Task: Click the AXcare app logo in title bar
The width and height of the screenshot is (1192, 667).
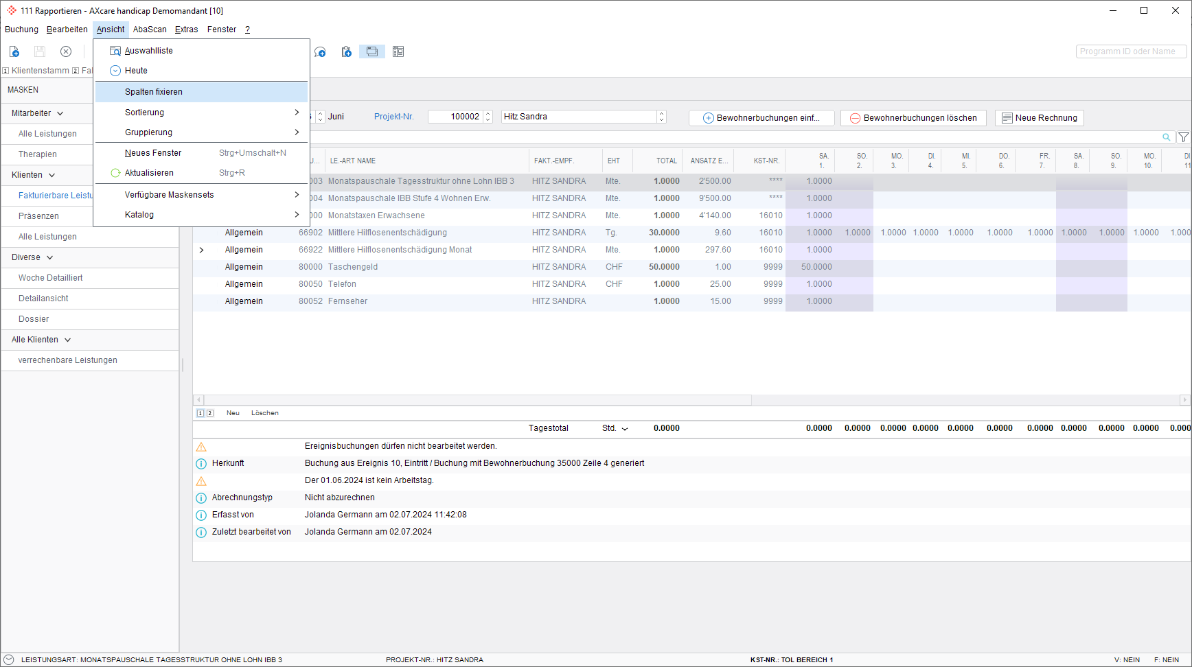Action: click(12, 10)
